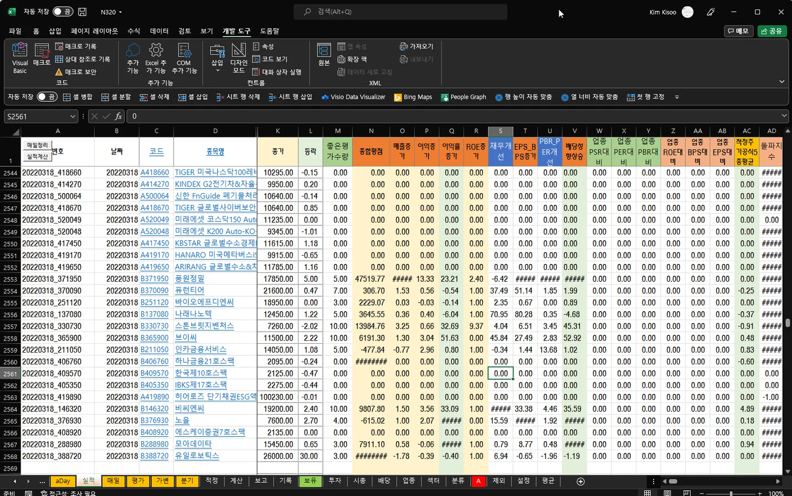Open the A418660 code link
792x496 pixels.
pos(155,173)
